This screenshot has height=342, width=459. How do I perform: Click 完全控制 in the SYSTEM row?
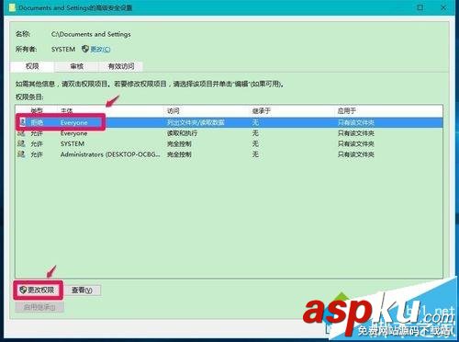(179, 143)
